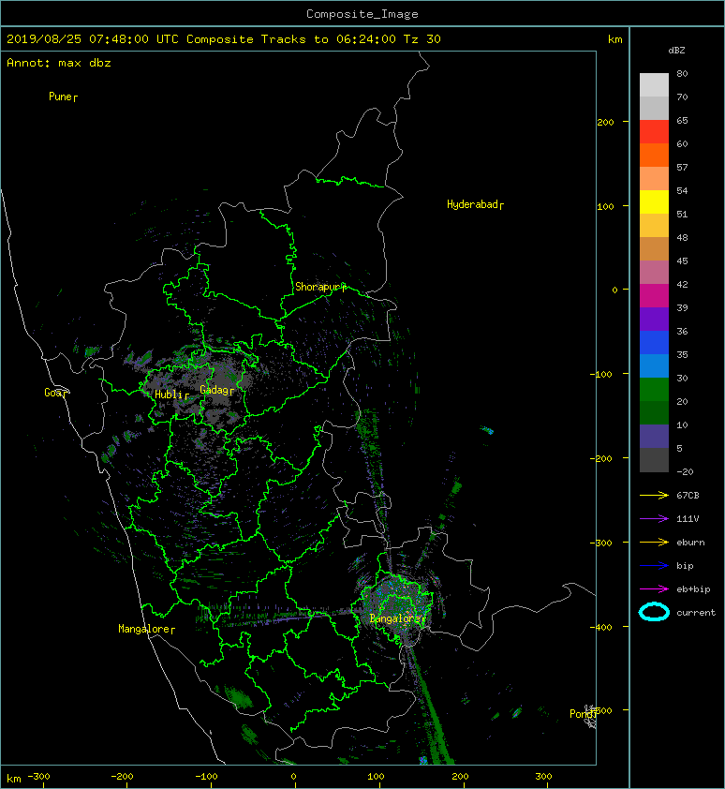Click the red 65 dBZ color swatch
This screenshot has height=789, width=725.
click(654, 132)
